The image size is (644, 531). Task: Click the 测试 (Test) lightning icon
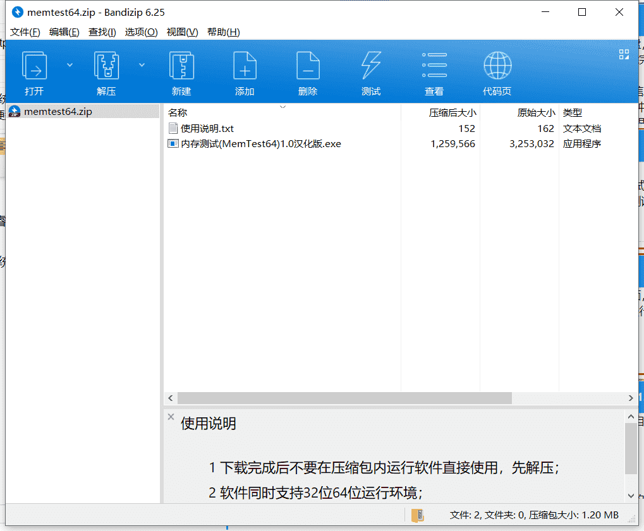pos(371,66)
